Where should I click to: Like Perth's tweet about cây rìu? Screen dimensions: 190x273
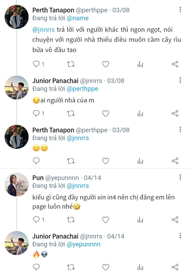106,64
